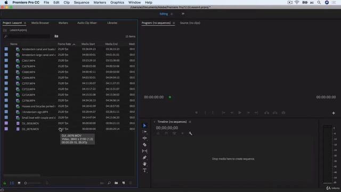Open Timeline Display Settings wrench

190,133
